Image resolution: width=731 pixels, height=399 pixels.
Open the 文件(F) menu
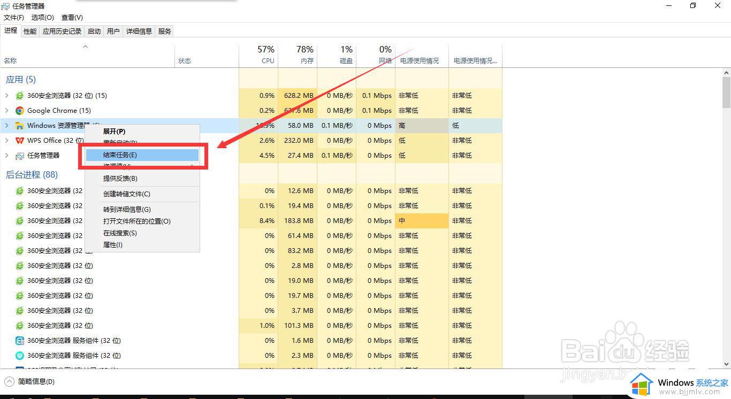[14, 18]
